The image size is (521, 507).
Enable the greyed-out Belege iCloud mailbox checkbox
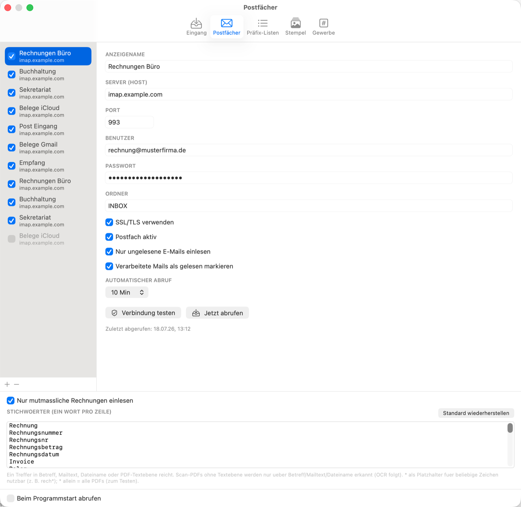(x=12, y=239)
